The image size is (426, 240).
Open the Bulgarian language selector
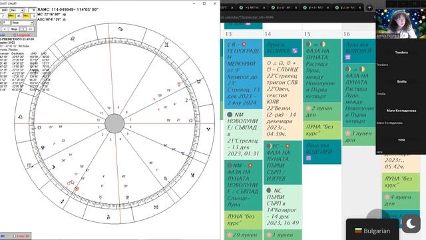pos(373,231)
